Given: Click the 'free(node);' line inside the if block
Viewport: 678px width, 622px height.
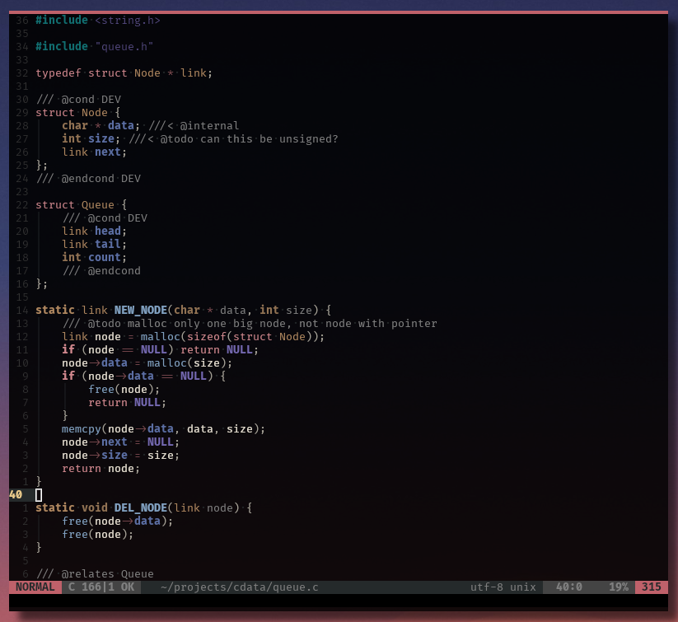Looking at the screenshot, I should pos(124,390).
